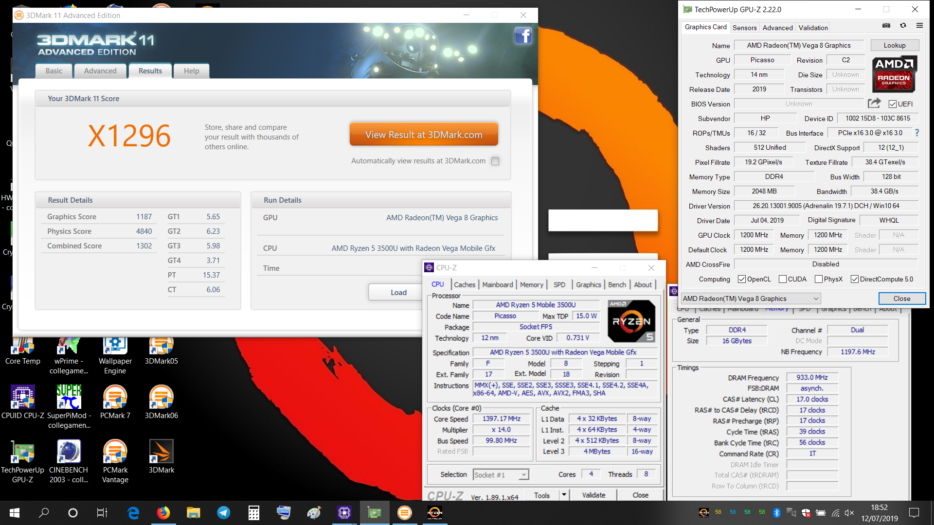Viewport: 934px width, 525px height.
Task: Open Telegram from the taskbar
Action: (224, 513)
